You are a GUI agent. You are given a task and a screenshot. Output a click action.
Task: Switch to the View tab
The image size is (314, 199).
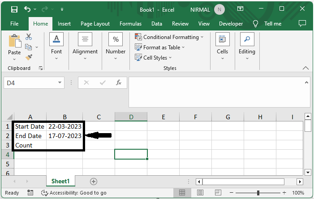click(204, 24)
